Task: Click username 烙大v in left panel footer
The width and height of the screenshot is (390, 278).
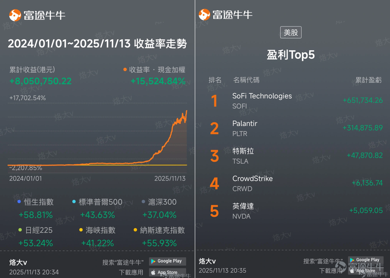Action: tap(18, 262)
